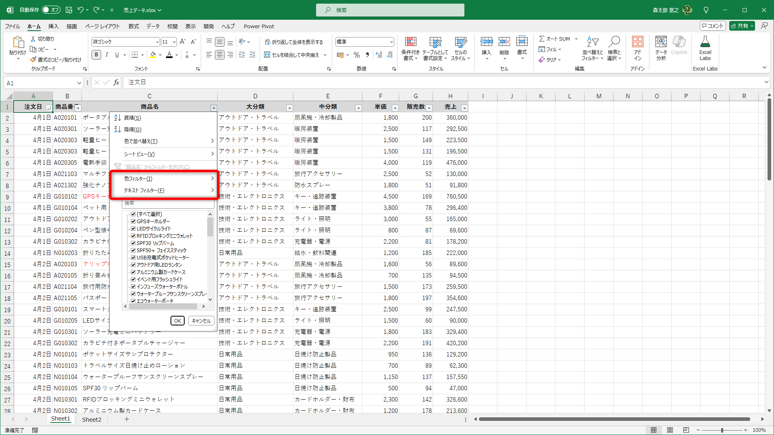774x435 pixels.
Task: Switch to the データ ribbon tab
Action: pos(153,26)
